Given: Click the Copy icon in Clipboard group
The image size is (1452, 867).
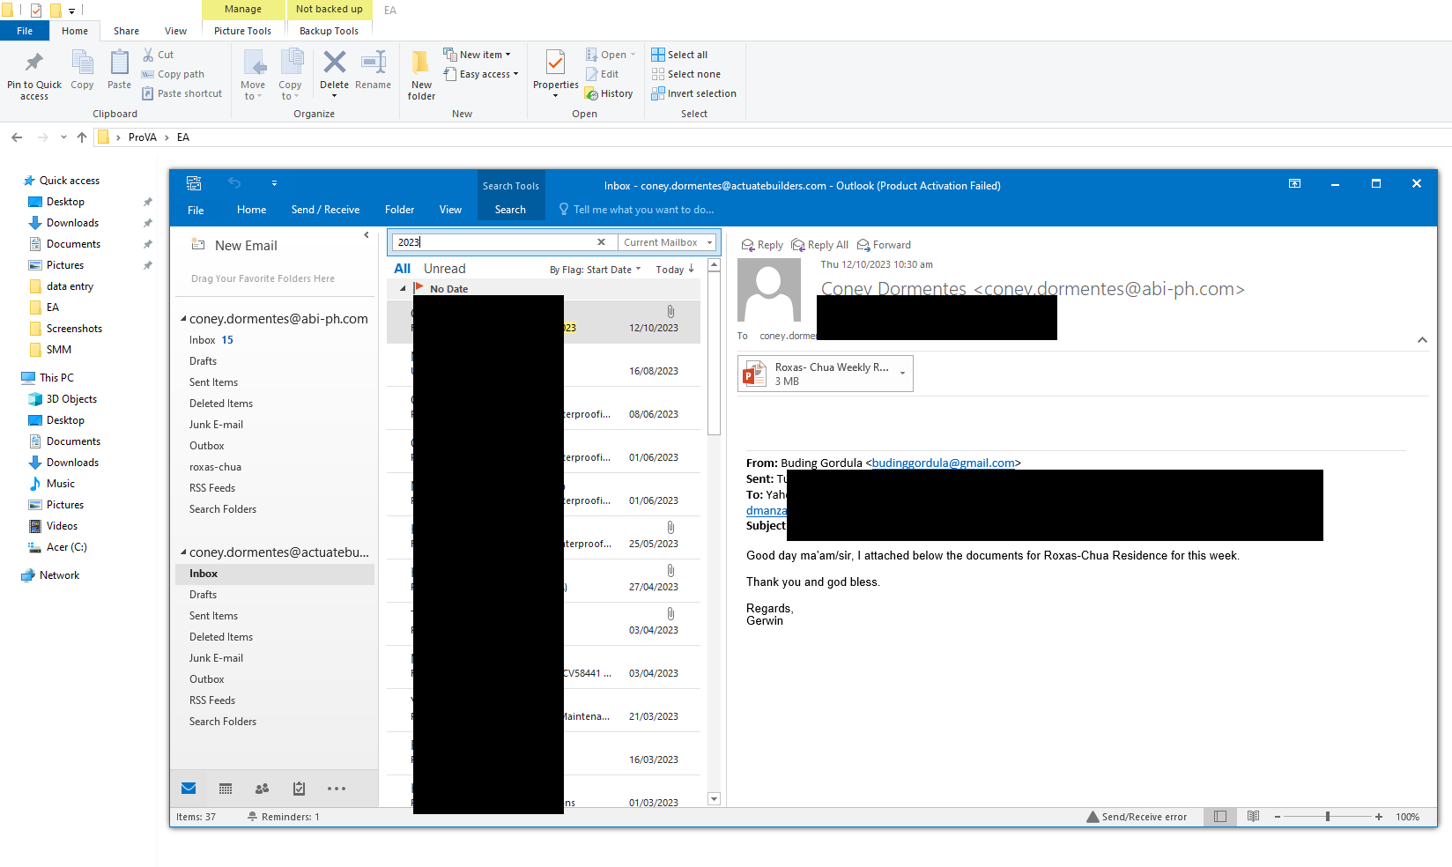Looking at the screenshot, I should [x=82, y=63].
